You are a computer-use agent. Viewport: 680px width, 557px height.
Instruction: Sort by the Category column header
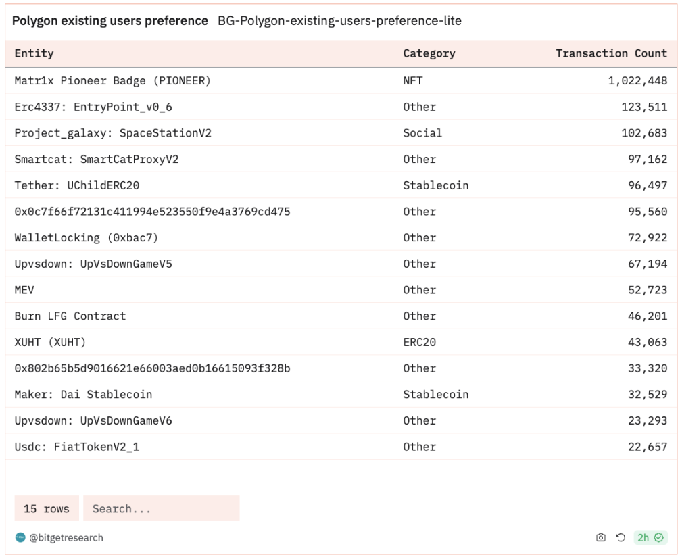pyautogui.click(x=429, y=53)
